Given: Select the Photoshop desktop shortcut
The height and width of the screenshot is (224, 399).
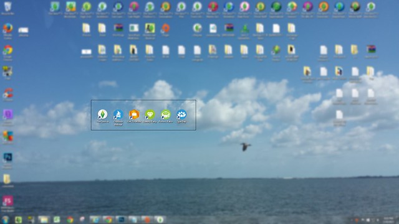Looking at the screenshot, I should click(x=7, y=158).
